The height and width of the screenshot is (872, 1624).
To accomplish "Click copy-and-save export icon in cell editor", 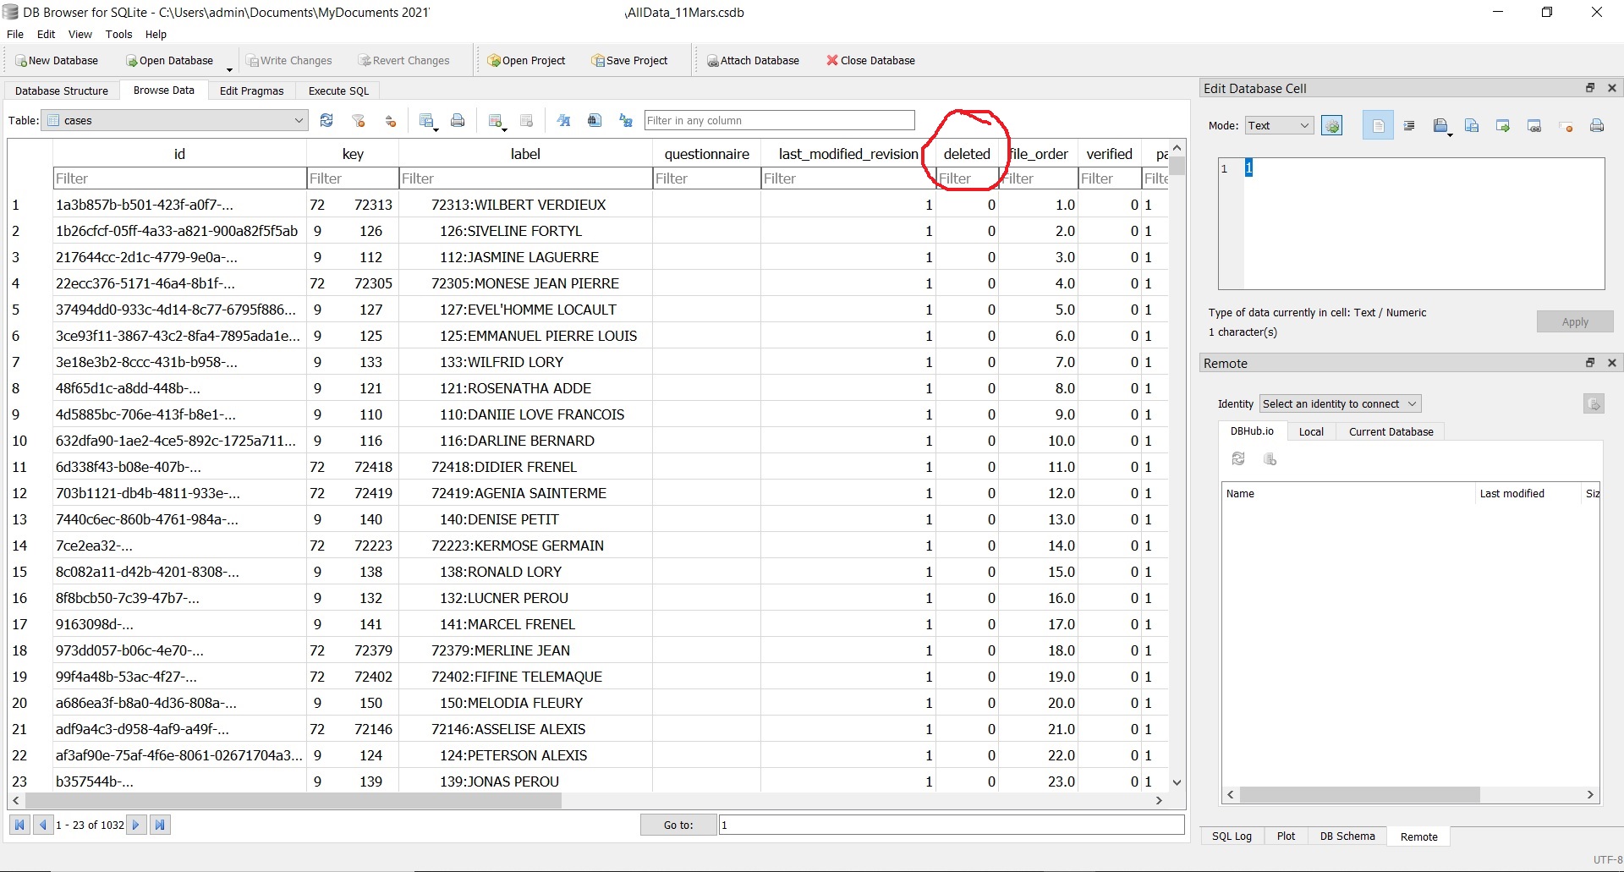I will (x=1472, y=126).
